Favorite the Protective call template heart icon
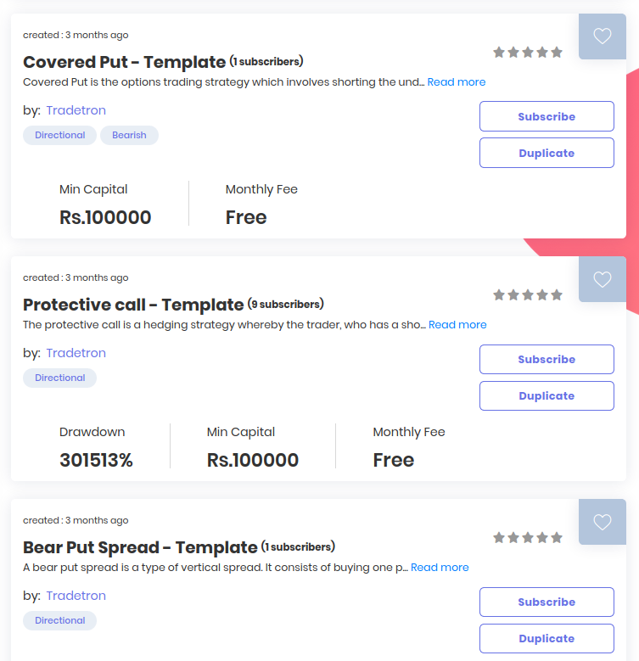The height and width of the screenshot is (661, 639). [602, 279]
